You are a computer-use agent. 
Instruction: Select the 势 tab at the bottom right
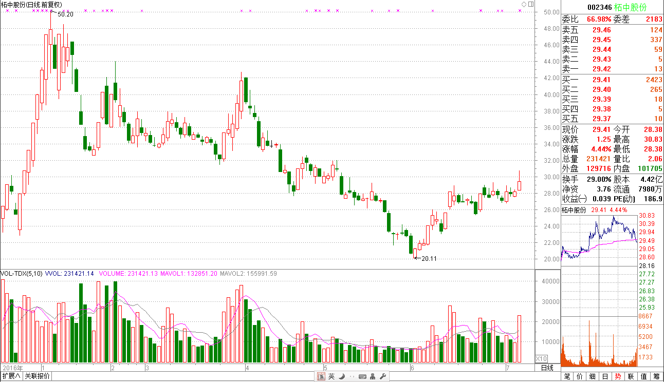coord(618,376)
